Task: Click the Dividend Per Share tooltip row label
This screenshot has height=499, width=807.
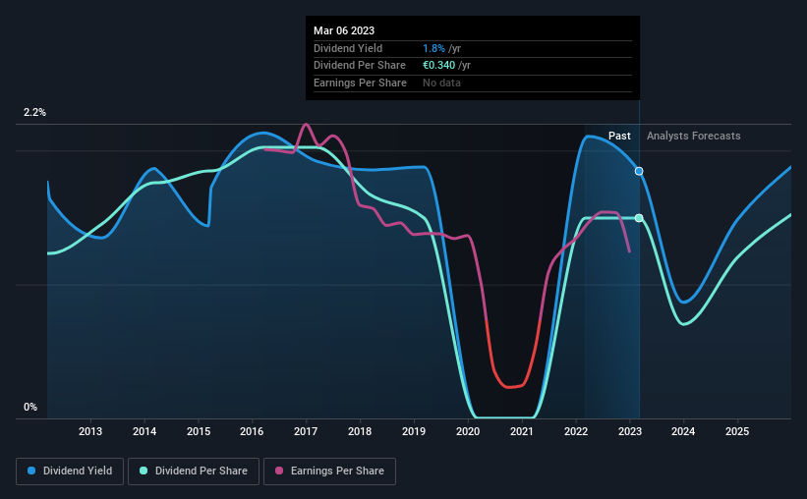Action: 359,66
